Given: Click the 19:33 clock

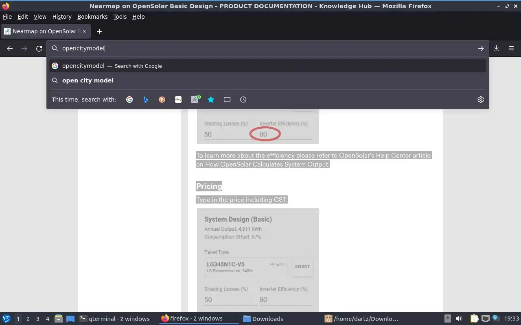Looking at the screenshot, I should [512, 319].
